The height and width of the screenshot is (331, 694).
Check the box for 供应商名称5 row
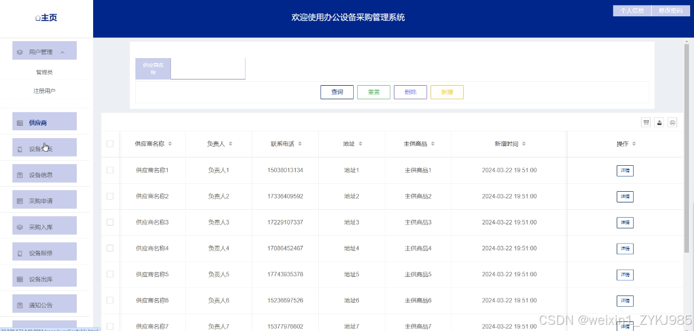[x=110, y=274]
